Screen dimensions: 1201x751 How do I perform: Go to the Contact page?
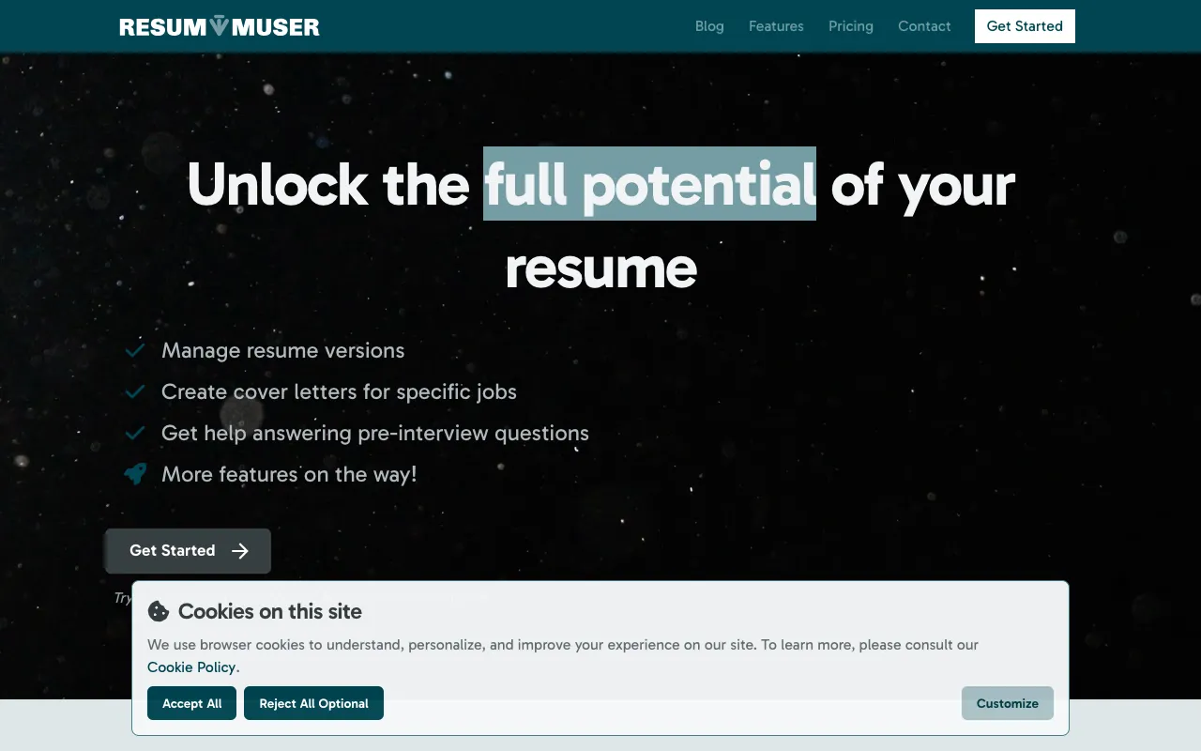coord(924,26)
